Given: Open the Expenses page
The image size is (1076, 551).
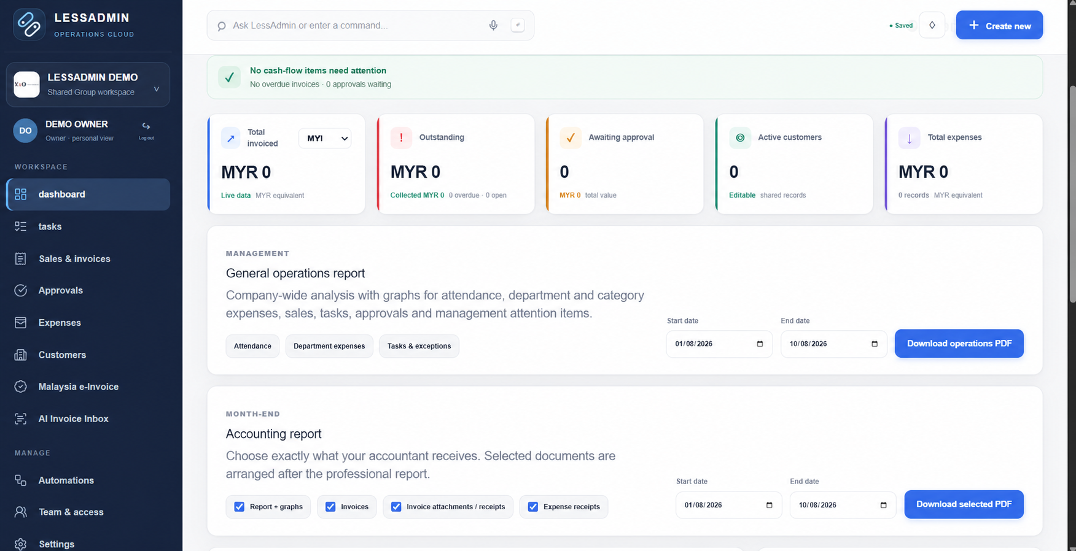Looking at the screenshot, I should [88, 323].
